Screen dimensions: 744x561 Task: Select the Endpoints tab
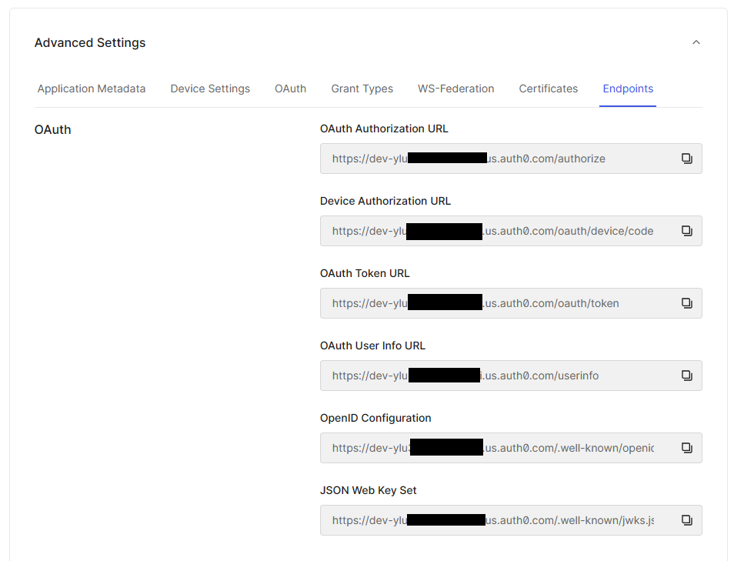(x=628, y=88)
